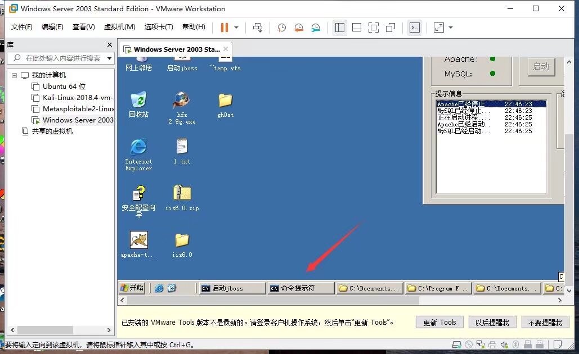Click 以后提醒我 button

[x=492, y=323]
